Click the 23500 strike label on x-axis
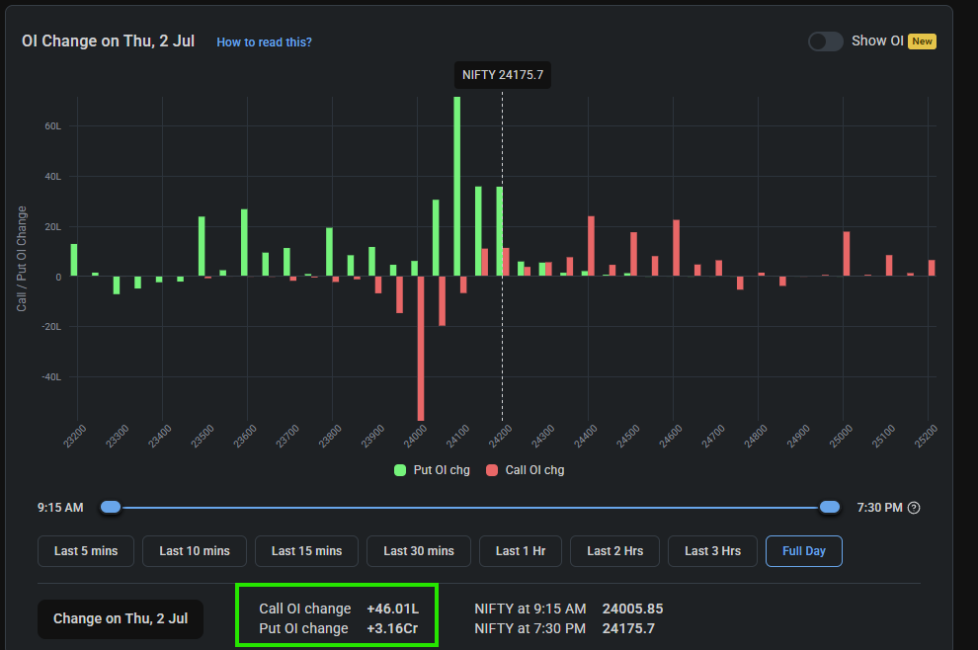This screenshot has width=978, height=650. (203, 436)
